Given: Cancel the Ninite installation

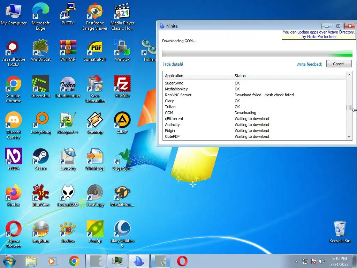Looking at the screenshot, I should pyautogui.click(x=339, y=64).
